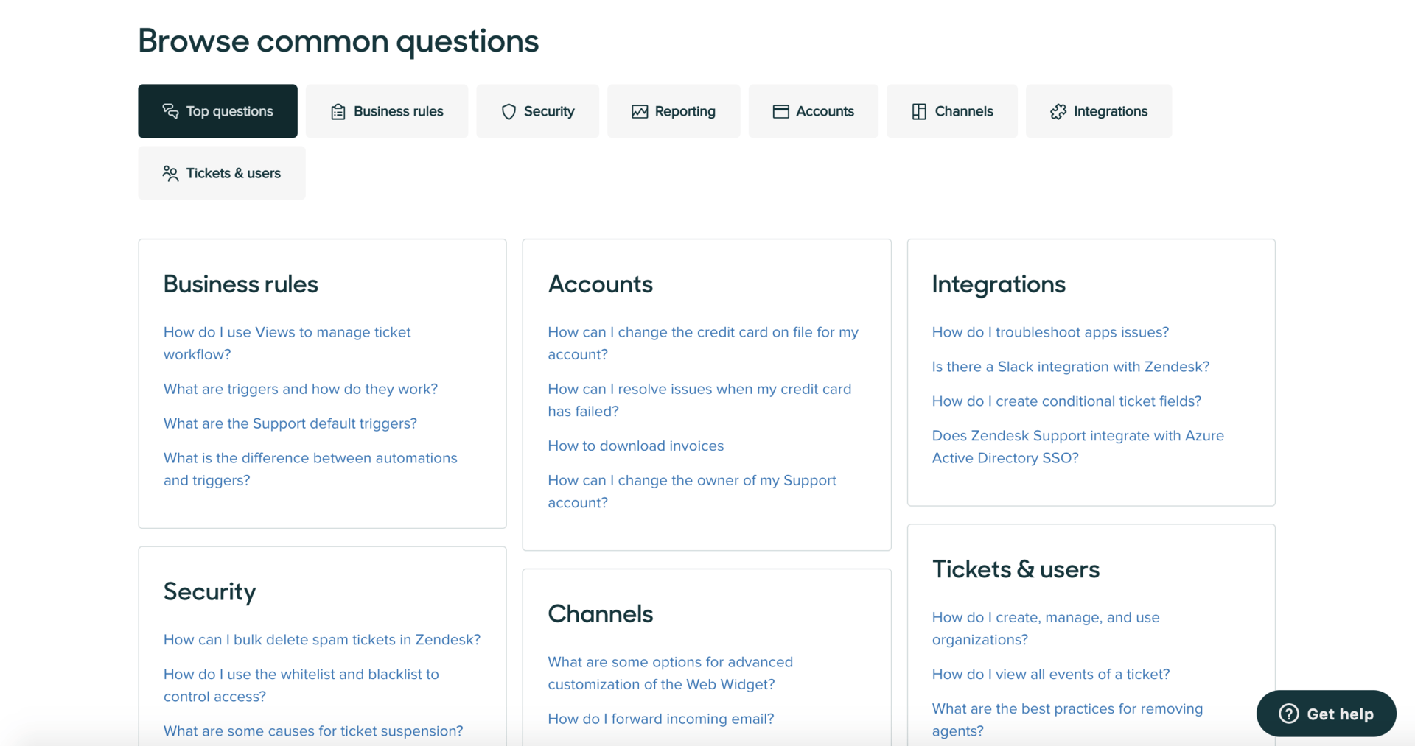The width and height of the screenshot is (1415, 746).
Task: Open link about forwarding incoming email
Action: point(660,718)
